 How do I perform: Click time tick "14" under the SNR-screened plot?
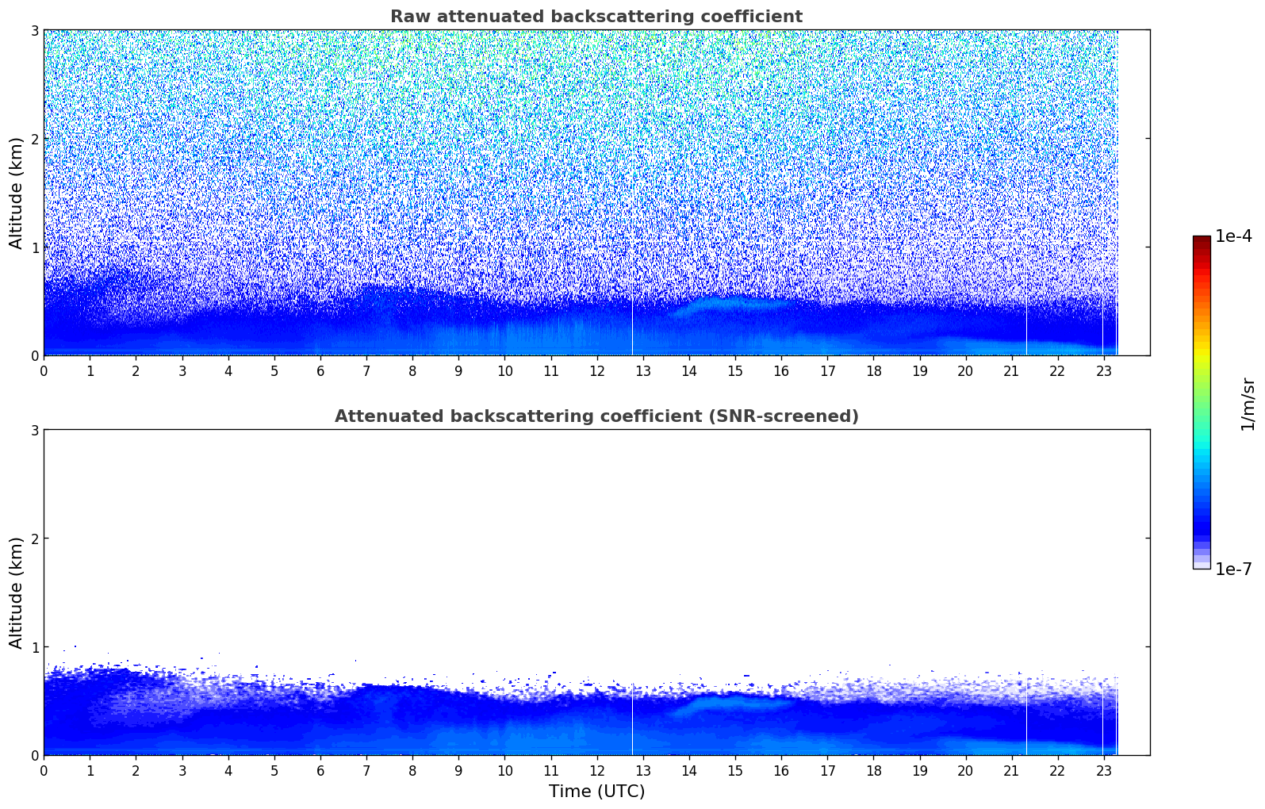tap(689, 771)
